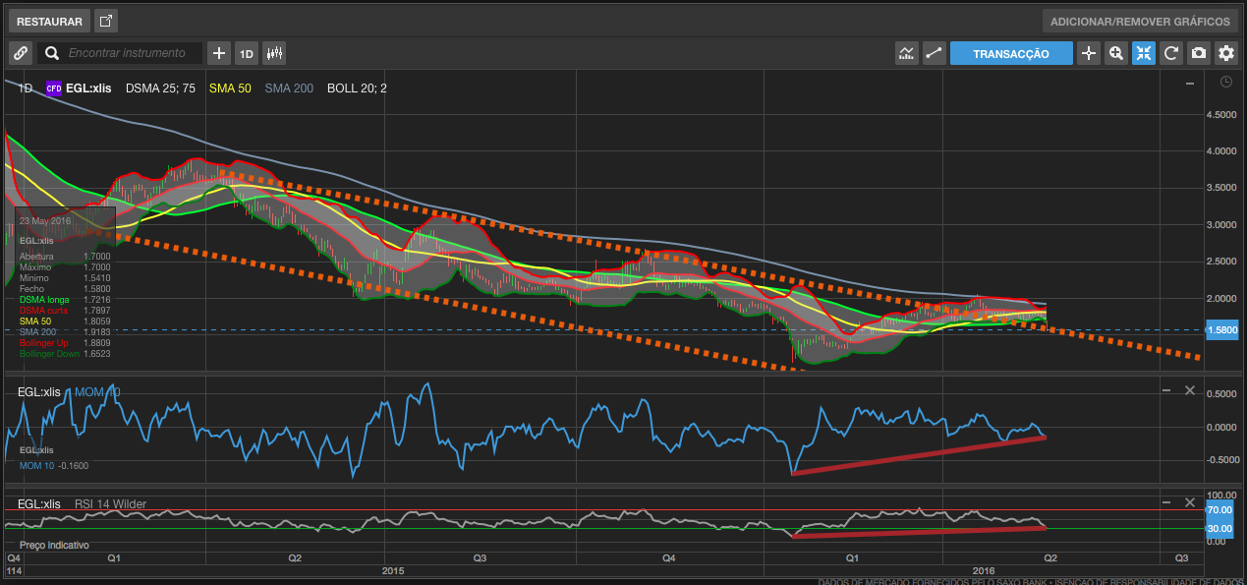Refresh the chart with the reload icon

[1170, 53]
